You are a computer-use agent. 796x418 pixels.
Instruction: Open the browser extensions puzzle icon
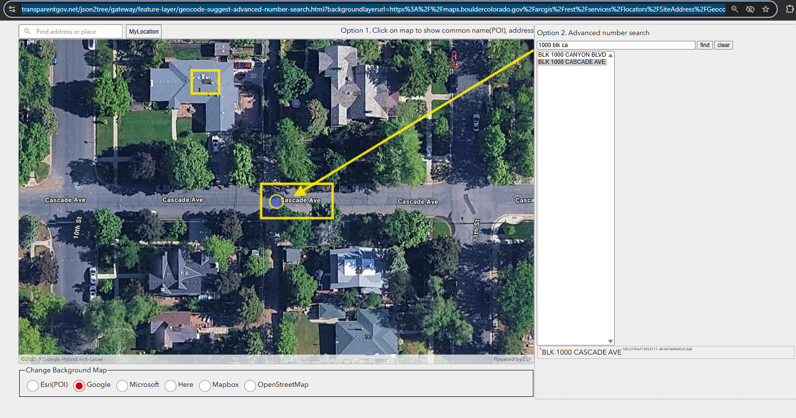(789, 9)
